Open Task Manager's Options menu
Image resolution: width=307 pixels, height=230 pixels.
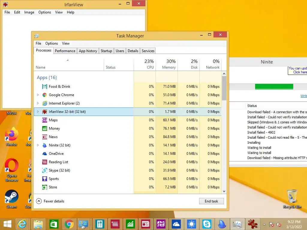pos(52,43)
